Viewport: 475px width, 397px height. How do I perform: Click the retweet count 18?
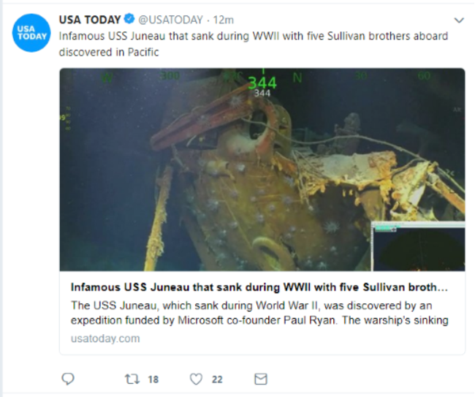(x=153, y=379)
